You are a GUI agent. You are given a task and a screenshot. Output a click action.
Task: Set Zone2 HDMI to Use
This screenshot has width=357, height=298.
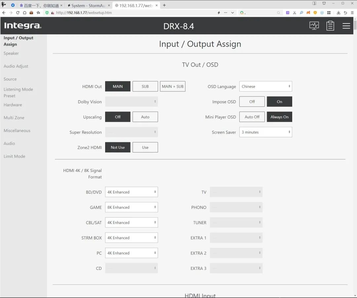tap(145, 148)
